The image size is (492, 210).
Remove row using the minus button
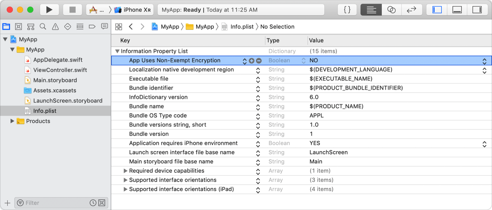click(259, 61)
